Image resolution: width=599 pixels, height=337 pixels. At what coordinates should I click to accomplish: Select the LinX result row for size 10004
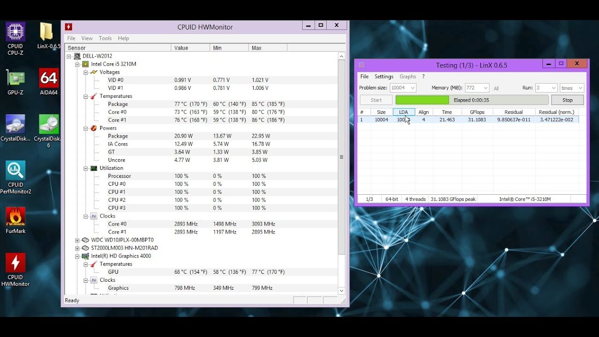tap(469, 120)
